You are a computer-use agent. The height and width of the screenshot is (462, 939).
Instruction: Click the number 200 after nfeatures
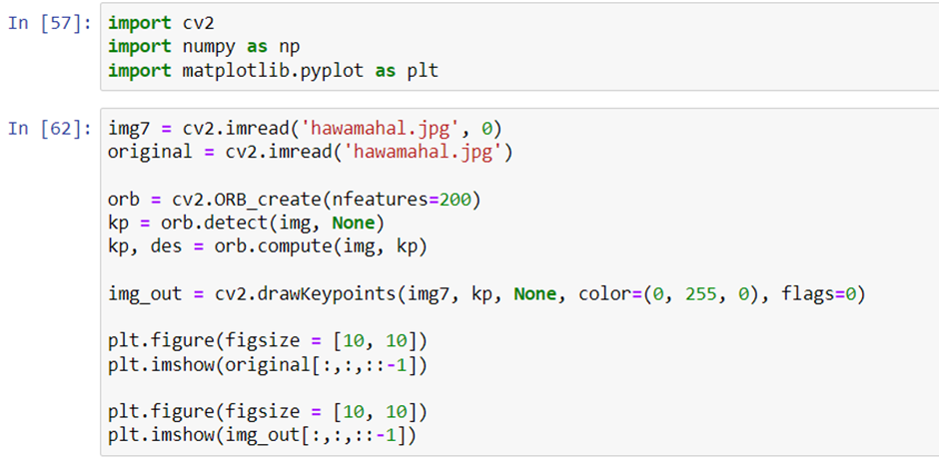455,200
